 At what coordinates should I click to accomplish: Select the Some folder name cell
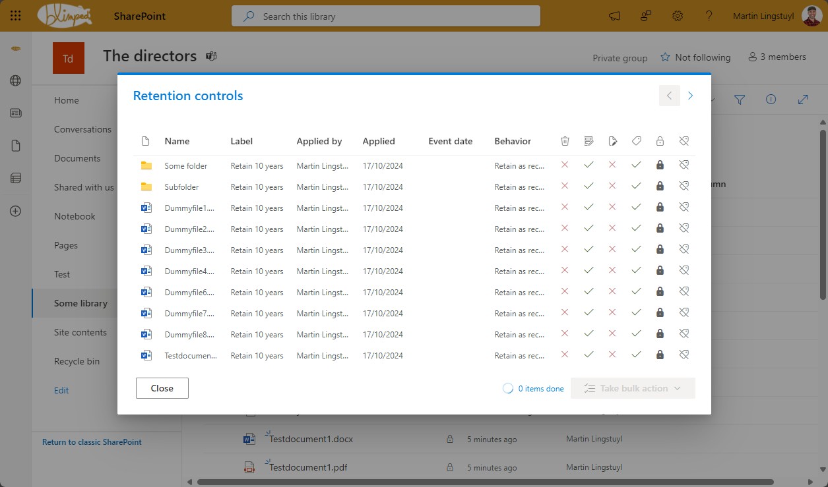186,165
